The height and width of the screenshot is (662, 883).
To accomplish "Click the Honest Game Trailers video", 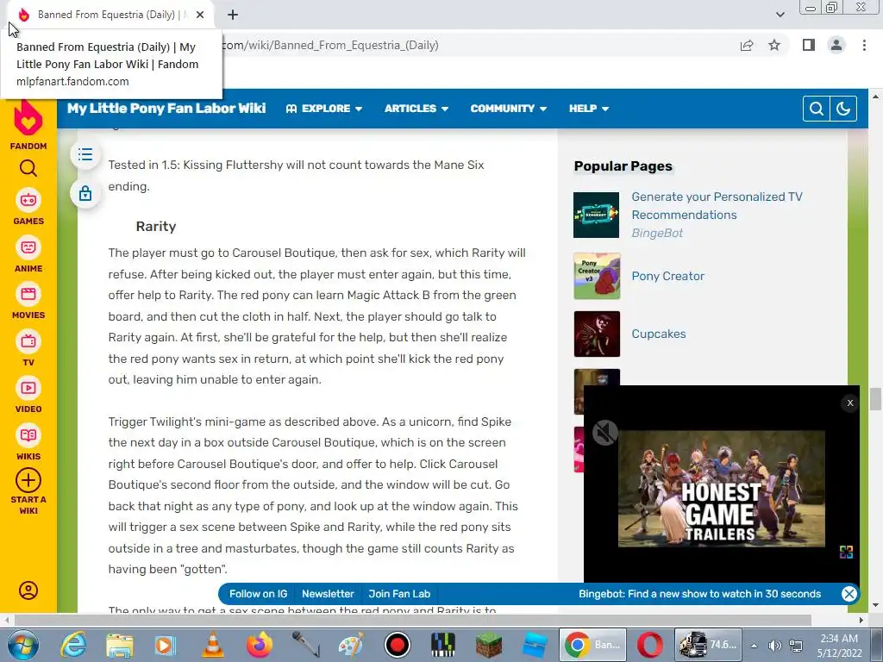I will 722,489.
